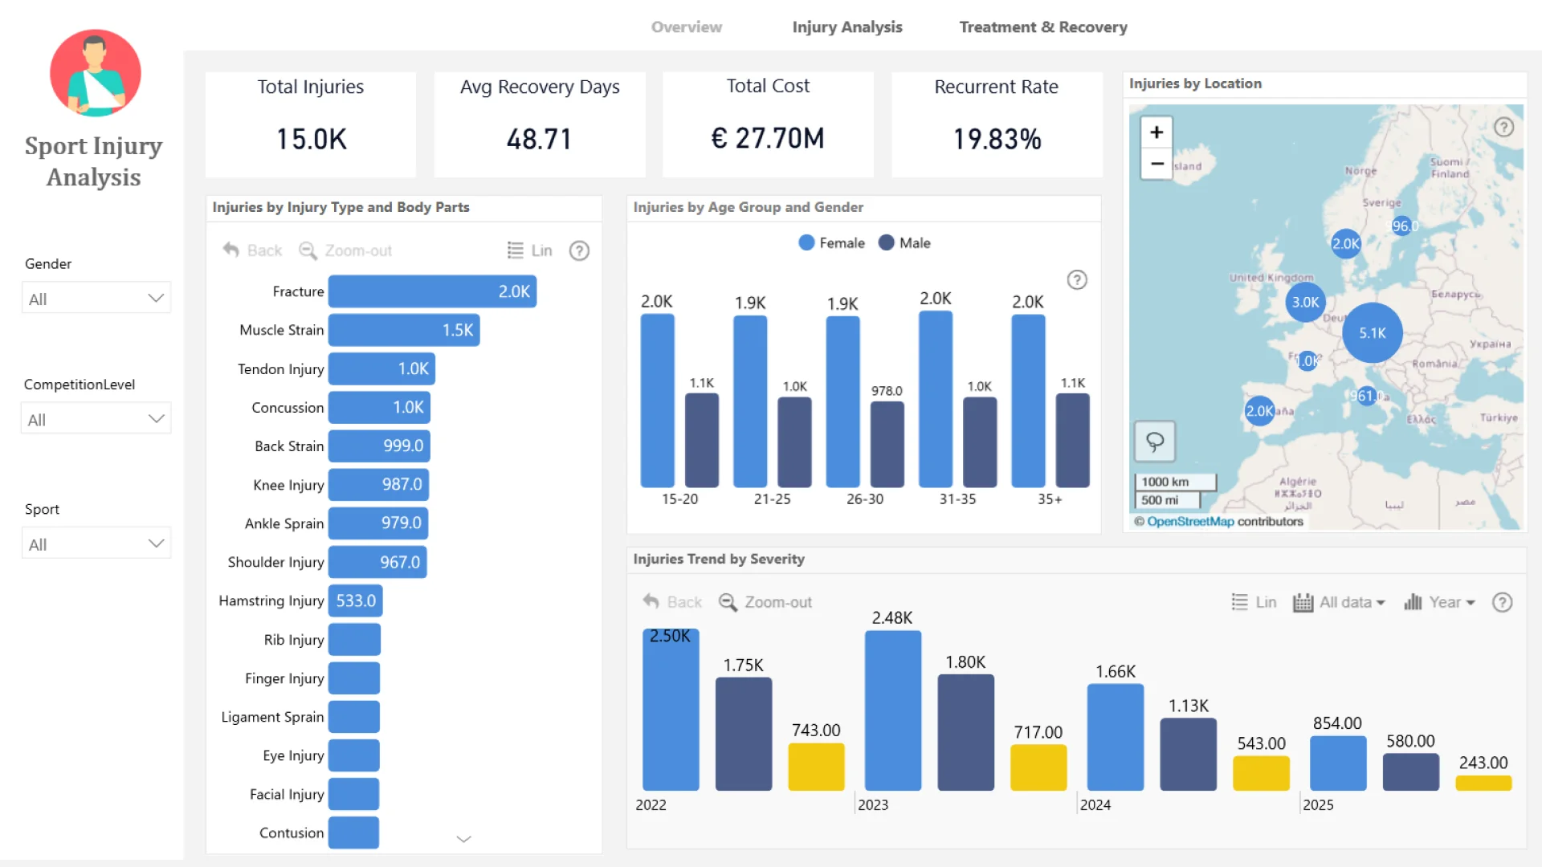Click the Ligament Sprain row label
1542x867 pixels.
[x=272, y=717]
